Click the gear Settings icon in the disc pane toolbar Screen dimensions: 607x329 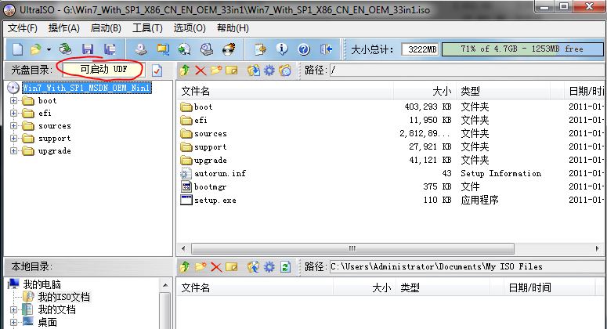click(269, 70)
